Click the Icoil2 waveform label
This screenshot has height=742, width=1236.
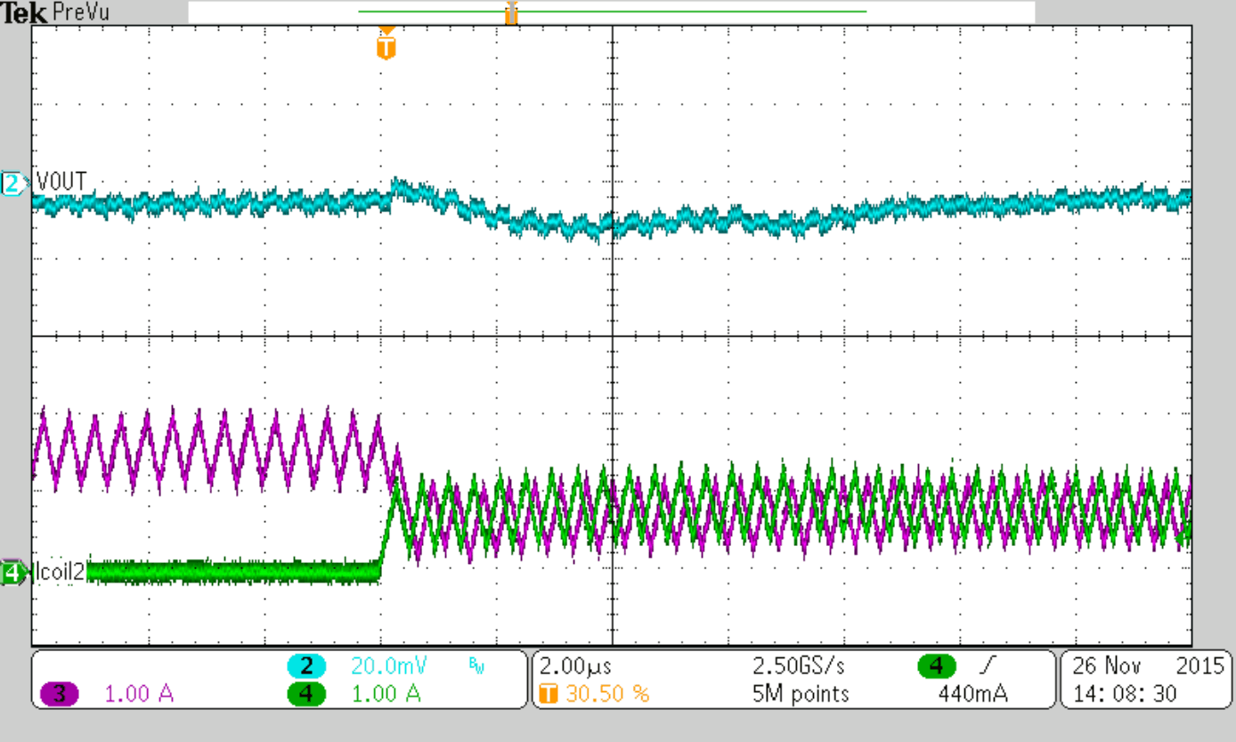pyautogui.click(x=61, y=573)
